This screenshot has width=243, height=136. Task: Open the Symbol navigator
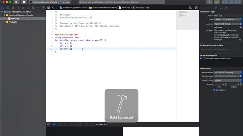point(13,8)
